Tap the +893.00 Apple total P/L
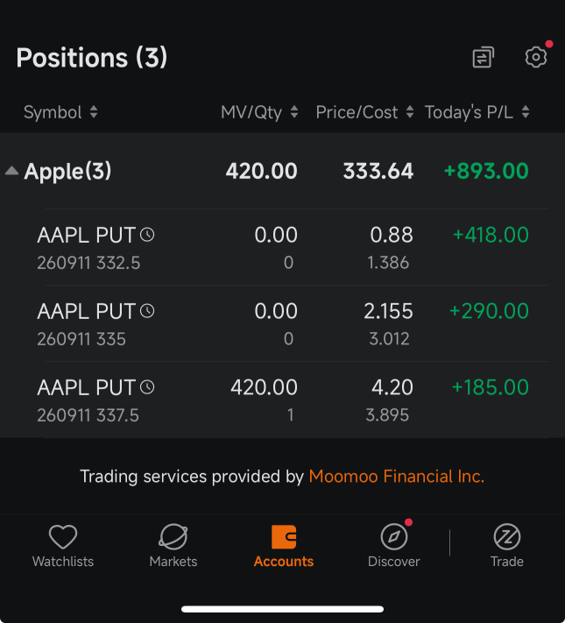Viewport: 565px width, 623px height. point(486,171)
